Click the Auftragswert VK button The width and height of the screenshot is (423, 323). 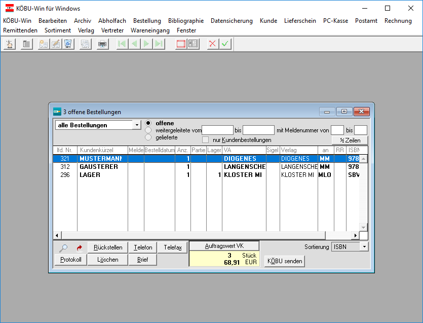(x=224, y=246)
